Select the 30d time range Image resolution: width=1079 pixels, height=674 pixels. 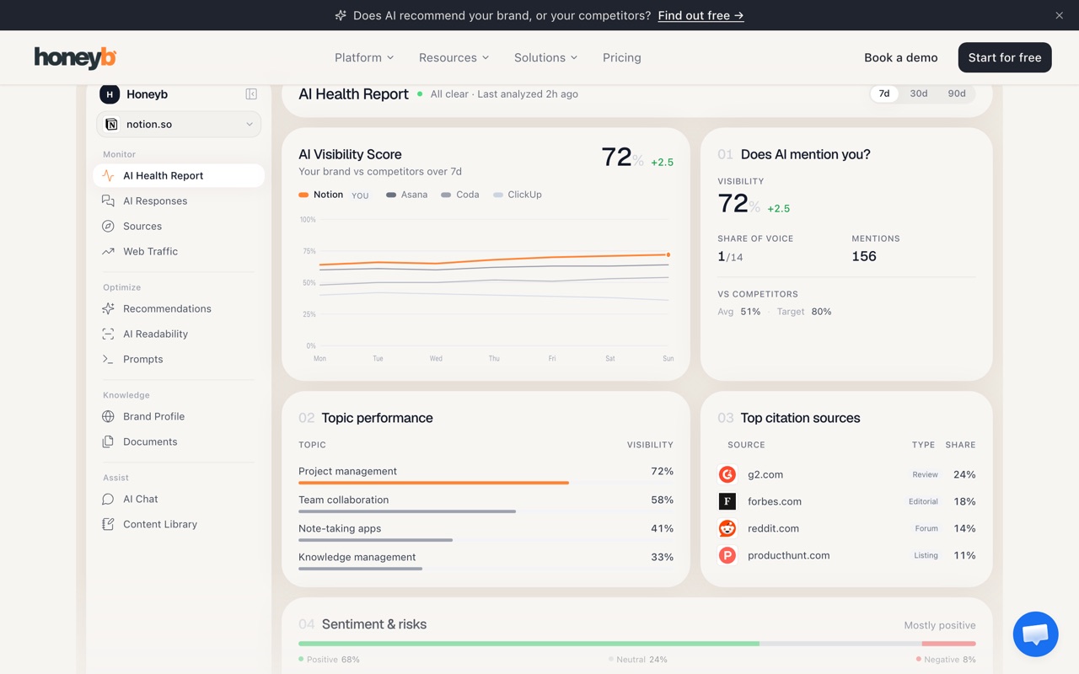919,94
